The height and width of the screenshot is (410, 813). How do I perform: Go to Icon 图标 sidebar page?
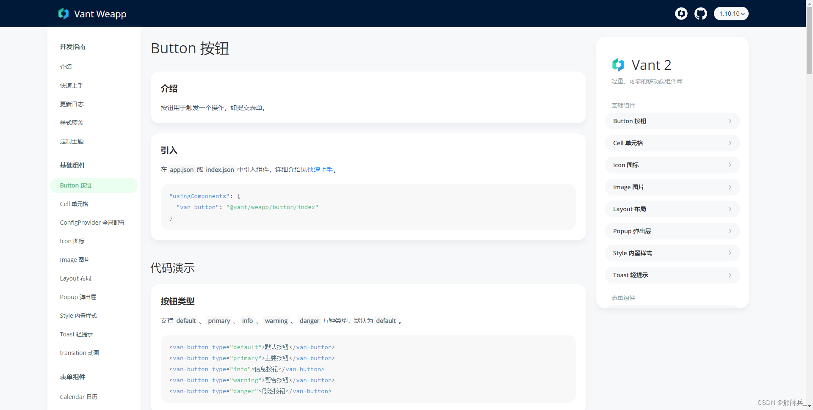[72, 241]
